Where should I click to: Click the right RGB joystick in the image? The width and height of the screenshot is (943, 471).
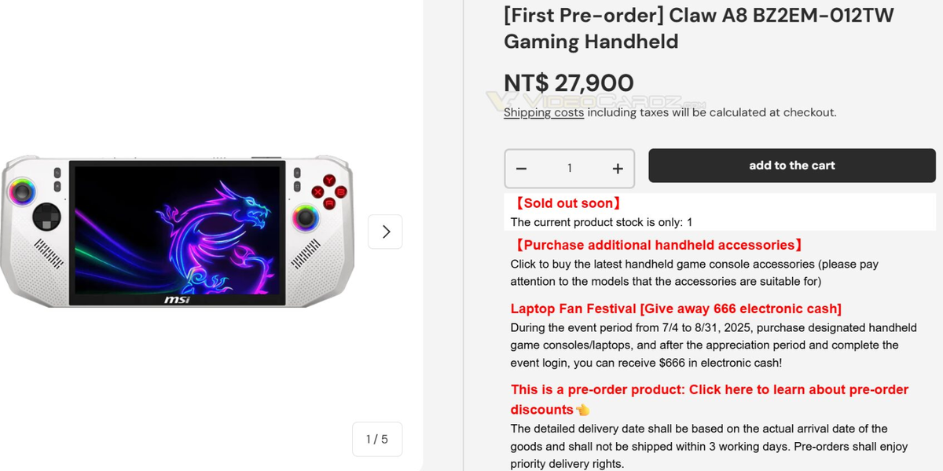[305, 217]
